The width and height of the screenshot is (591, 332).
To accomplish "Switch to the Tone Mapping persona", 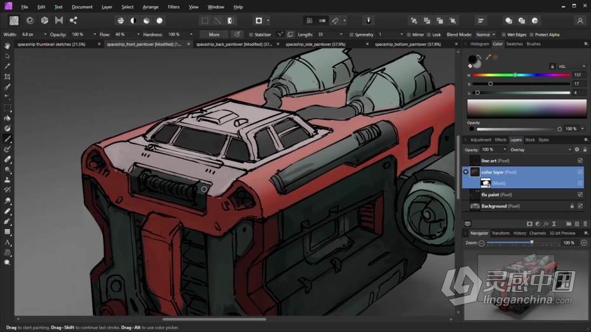I will pyautogui.click(x=59, y=20).
